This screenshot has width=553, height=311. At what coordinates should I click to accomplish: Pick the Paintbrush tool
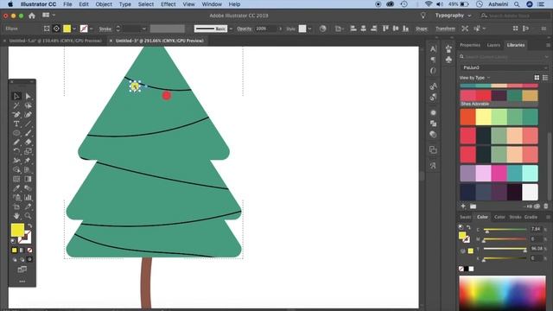coord(29,133)
